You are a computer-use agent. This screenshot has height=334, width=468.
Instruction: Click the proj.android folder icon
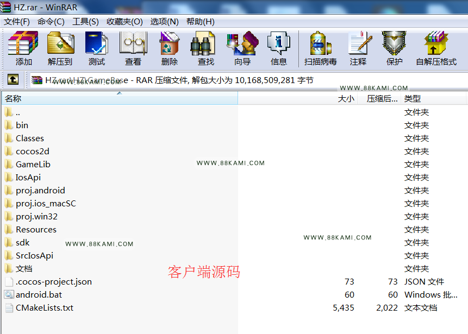tap(9, 191)
